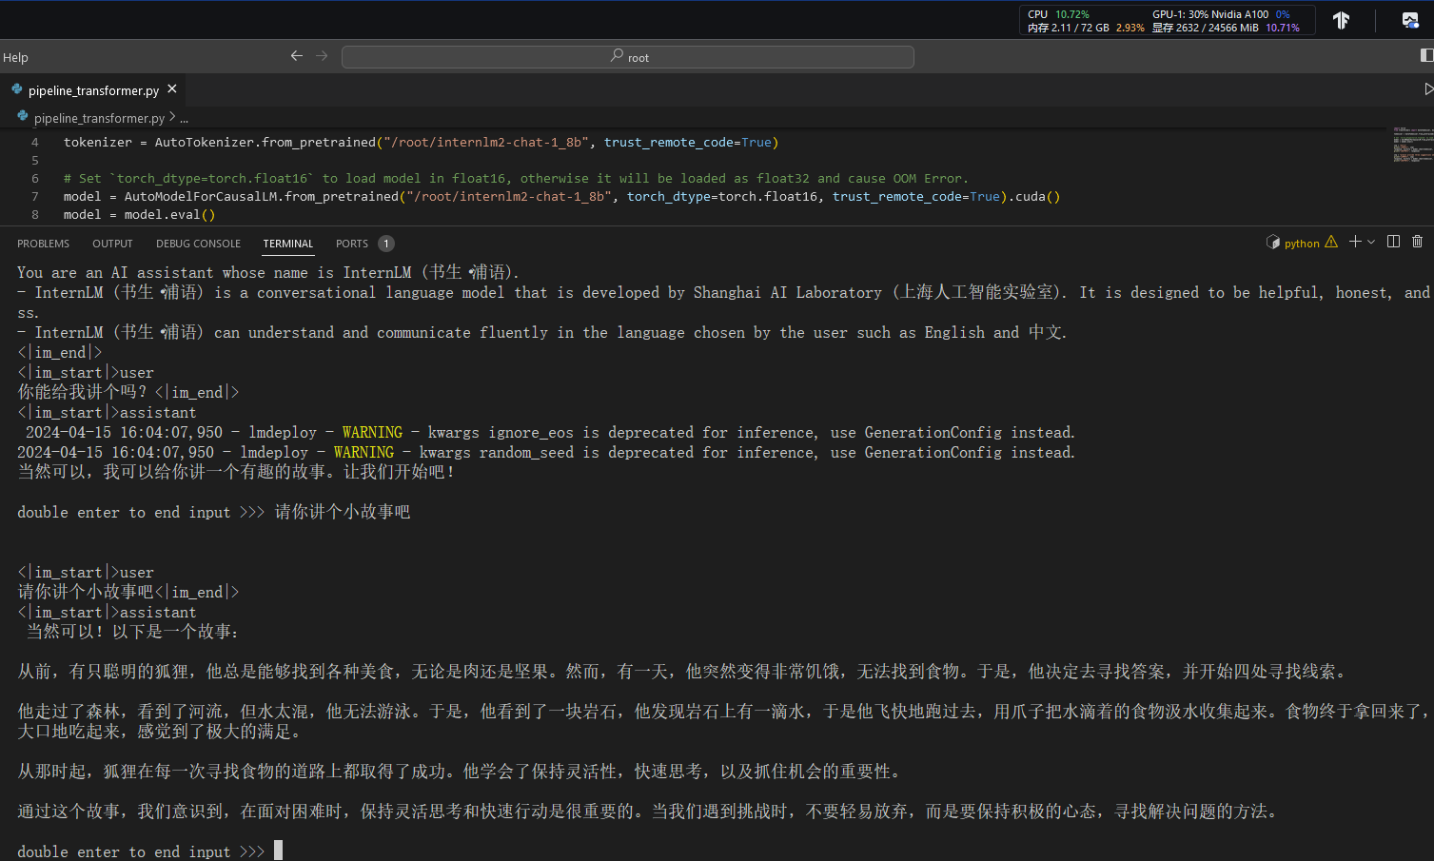
Task: Click the python terminal warning icon
Action: (x=1331, y=243)
